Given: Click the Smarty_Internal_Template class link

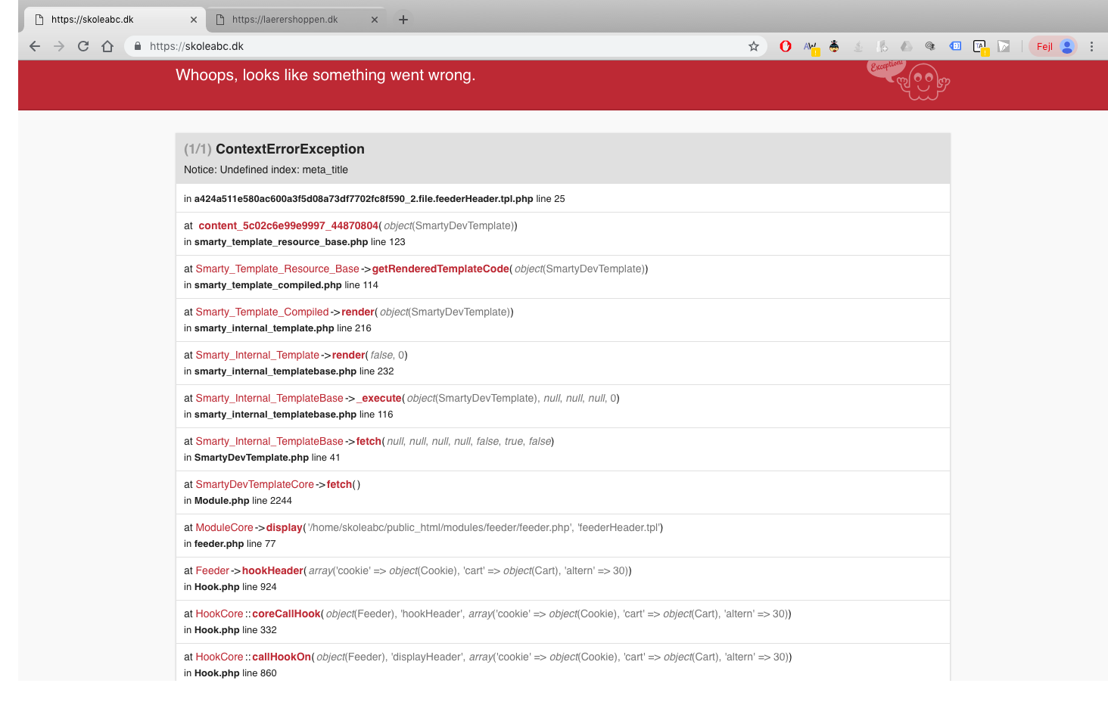Looking at the screenshot, I should (x=257, y=355).
